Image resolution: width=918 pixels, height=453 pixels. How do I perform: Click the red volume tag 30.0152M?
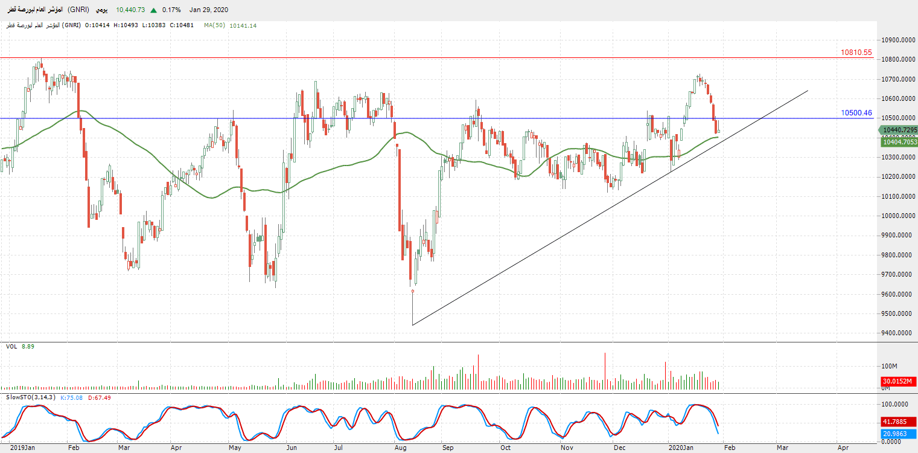point(899,381)
